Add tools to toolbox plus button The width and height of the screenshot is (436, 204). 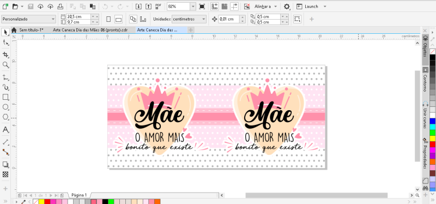[x=5, y=188]
